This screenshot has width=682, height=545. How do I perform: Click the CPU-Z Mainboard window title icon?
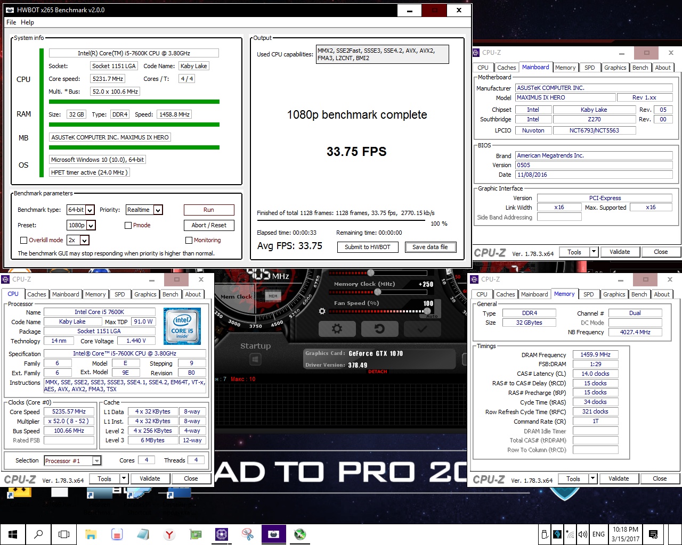coord(476,53)
